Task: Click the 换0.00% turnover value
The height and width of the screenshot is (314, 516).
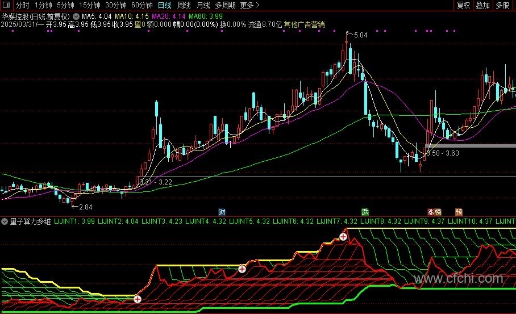Action: 233,24
